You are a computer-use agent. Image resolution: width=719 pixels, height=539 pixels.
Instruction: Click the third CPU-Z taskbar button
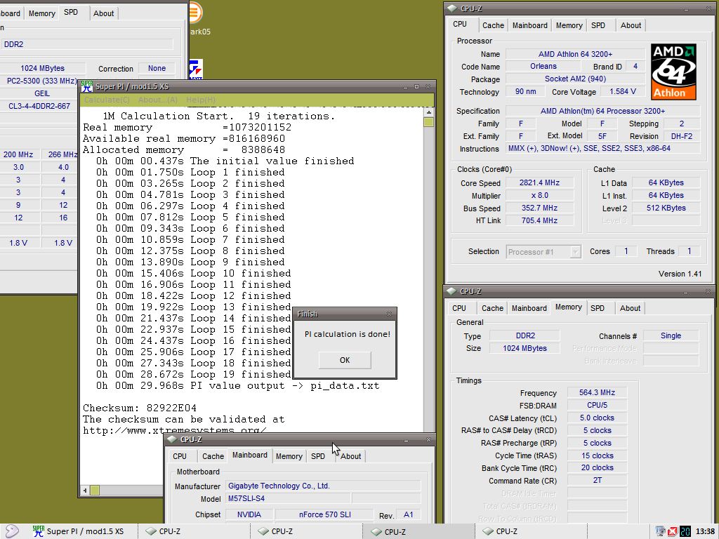tap(420, 531)
